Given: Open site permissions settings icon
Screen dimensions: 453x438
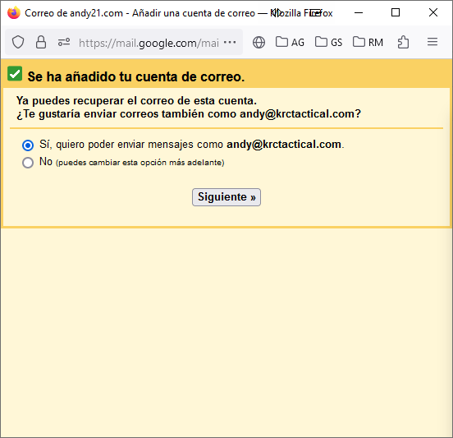Looking at the screenshot, I should [64, 42].
